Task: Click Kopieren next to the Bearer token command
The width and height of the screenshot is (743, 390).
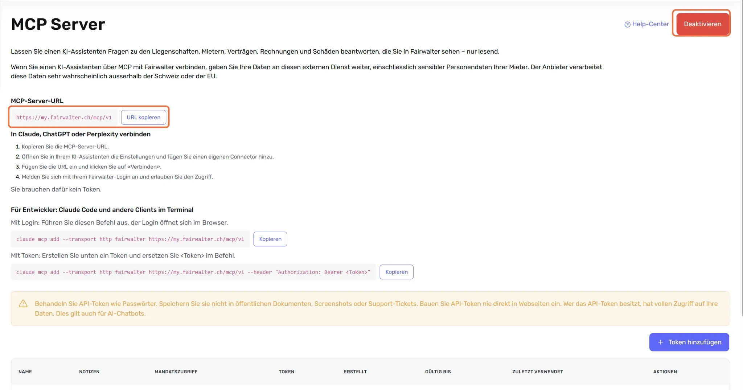Action: coord(397,272)
